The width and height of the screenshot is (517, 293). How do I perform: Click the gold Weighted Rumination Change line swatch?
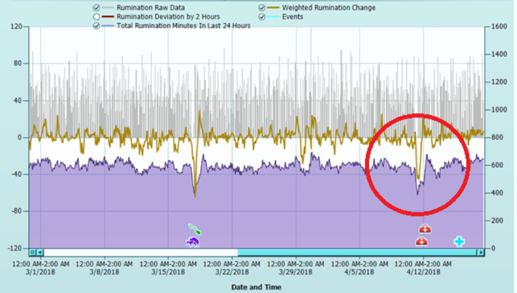point(274,8)
